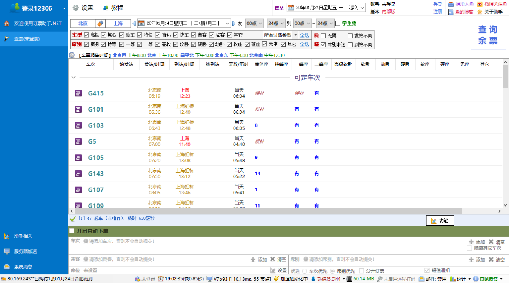
Task: Collapse the 可定车次 group
Action: (x=74, y=78)
